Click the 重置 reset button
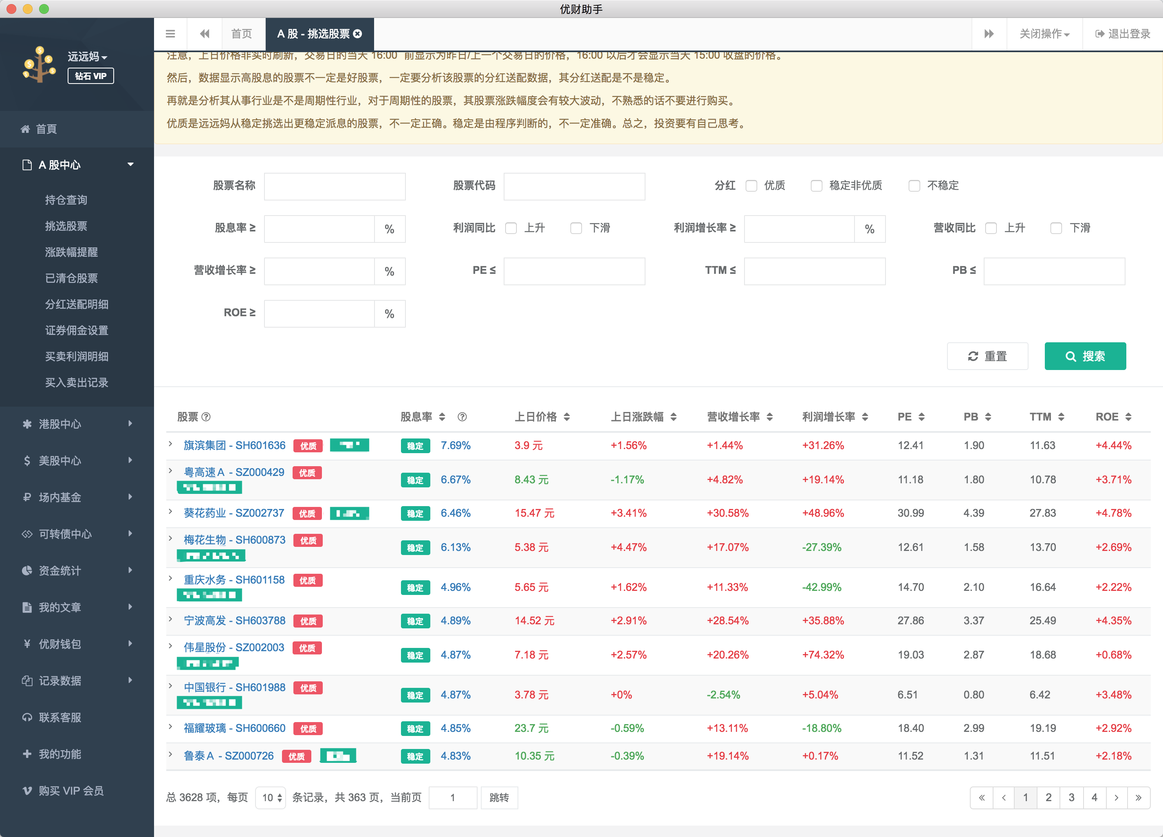 click(988, 356)
